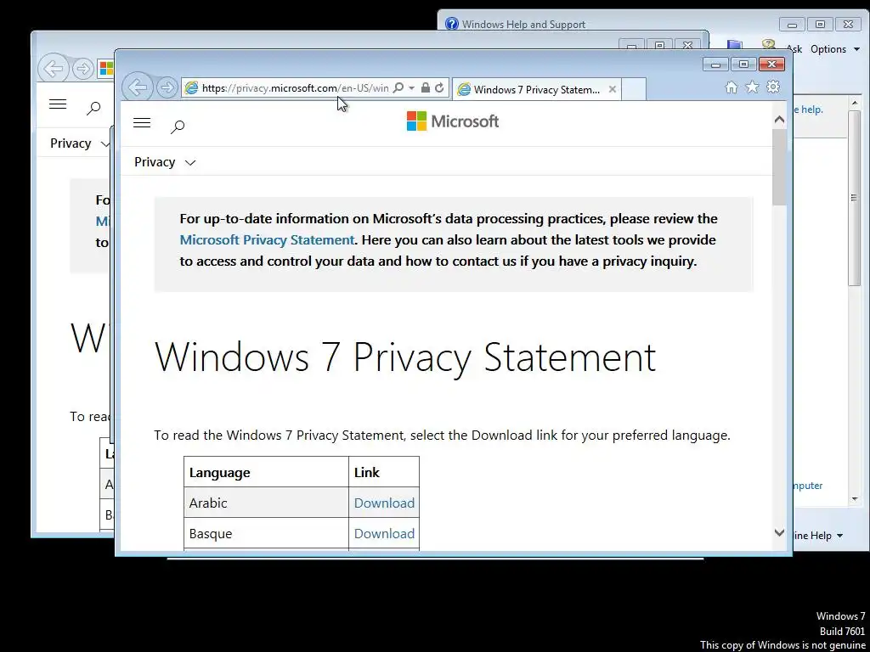870x652 pixels.
Task: Close the rear Internet Explorer window
Action: (x=687, y=44)
